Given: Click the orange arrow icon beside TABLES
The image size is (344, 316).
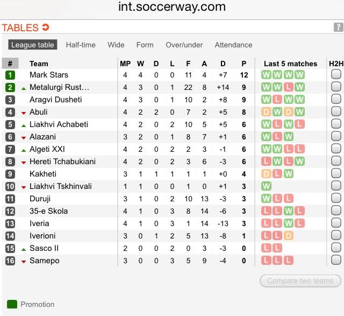Looking at the screenshot, I should coord(45,27).
